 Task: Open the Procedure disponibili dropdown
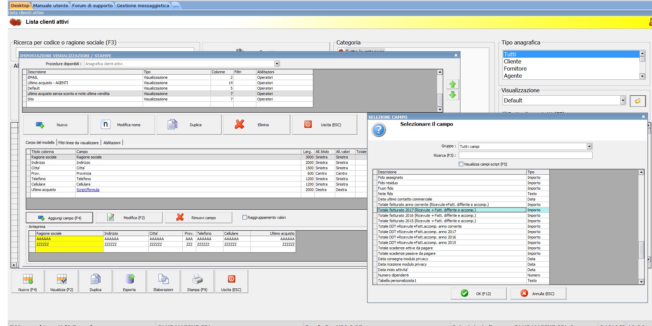click(x=277, y=64)
